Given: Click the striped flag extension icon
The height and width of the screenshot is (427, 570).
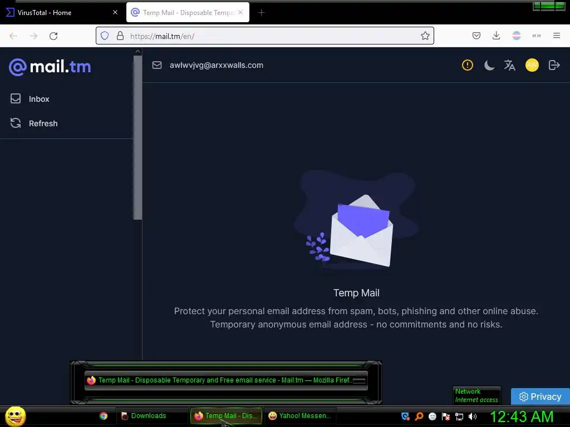Looking at the screenshot, I should [516, 36].
